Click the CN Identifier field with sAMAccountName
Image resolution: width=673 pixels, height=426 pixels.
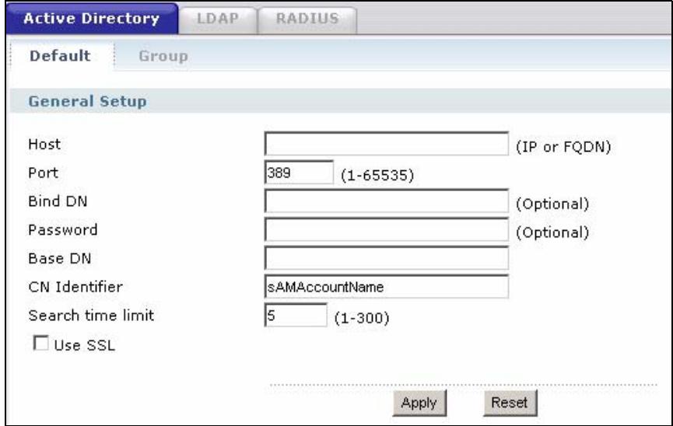pyautogui.click(x=386, y=287)
